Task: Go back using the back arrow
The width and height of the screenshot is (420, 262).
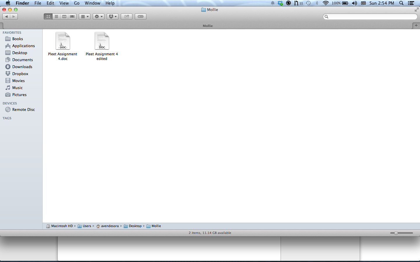Action: pos(6,17)
